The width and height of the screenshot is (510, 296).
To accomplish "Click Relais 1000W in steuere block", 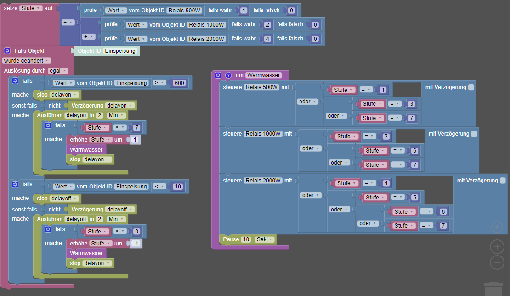I will (x=263, y=134).
